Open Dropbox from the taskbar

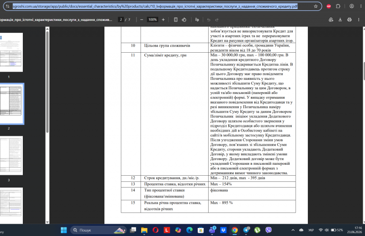223,230
